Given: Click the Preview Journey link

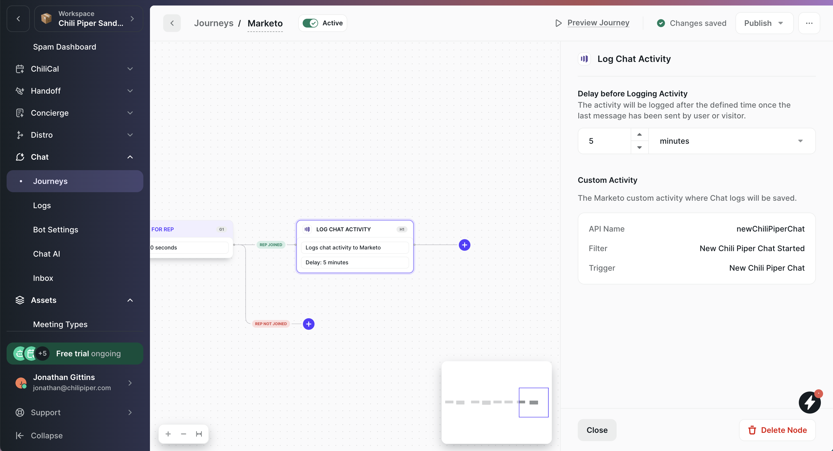Looking at the screenshot, I should click(598, 23).
